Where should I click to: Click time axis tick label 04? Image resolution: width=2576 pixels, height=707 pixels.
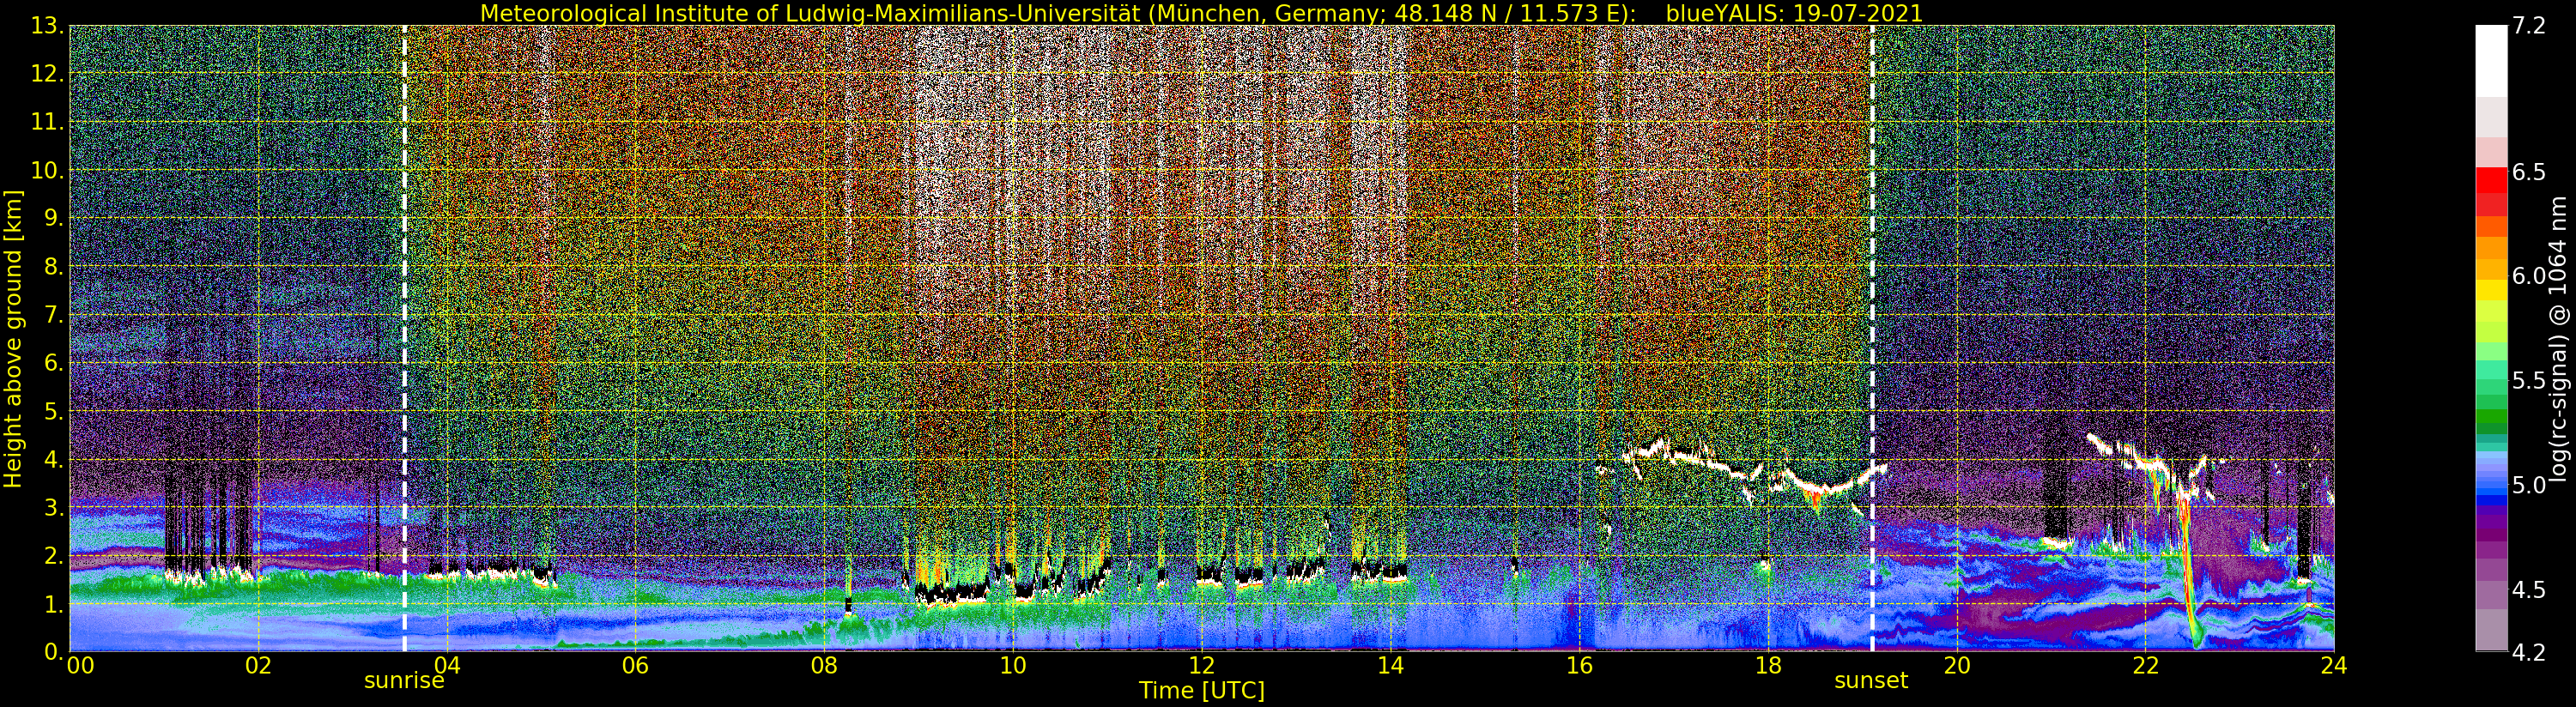446,666
